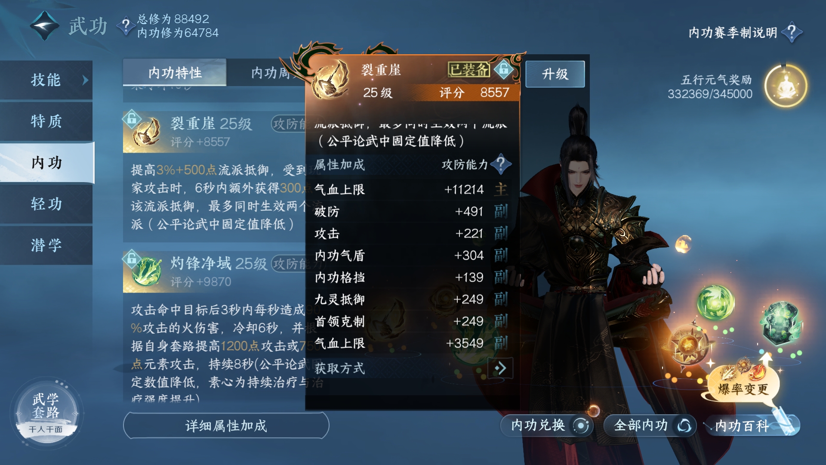
Task: Click the 爆率变更 speech bubble
Action: pyautogui.click(x=743, y=385)
